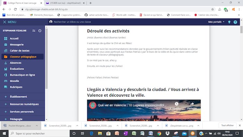The width and height of the screenshot is (243, 137).
Task: Click Tout afficher downloads button
Action: 227,126
